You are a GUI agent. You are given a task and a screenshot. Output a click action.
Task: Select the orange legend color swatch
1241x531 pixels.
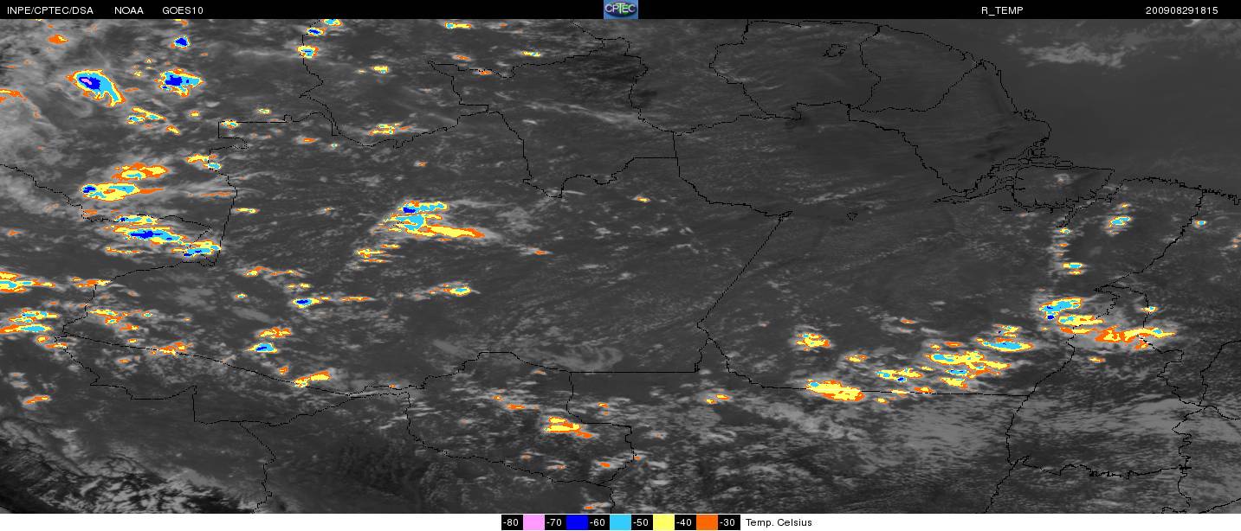click(x=707, y=522)
